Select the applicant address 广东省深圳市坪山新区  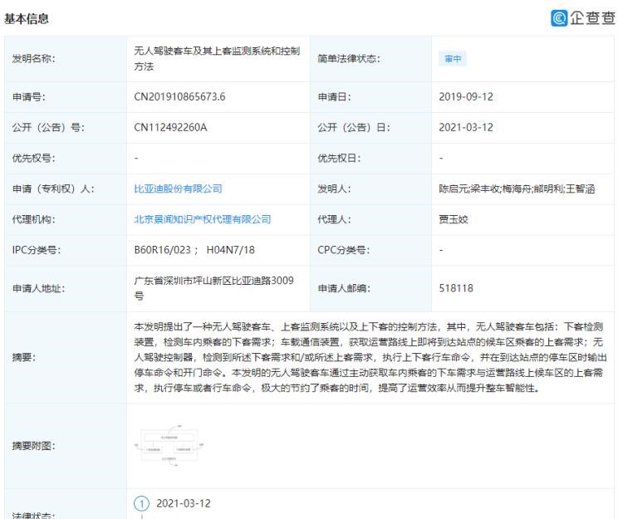[214, 288]
